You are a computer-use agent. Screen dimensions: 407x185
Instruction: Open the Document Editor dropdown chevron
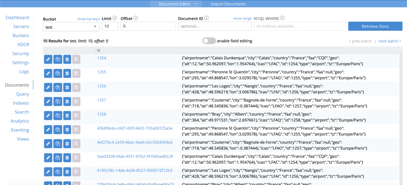(x=195, y=4)
